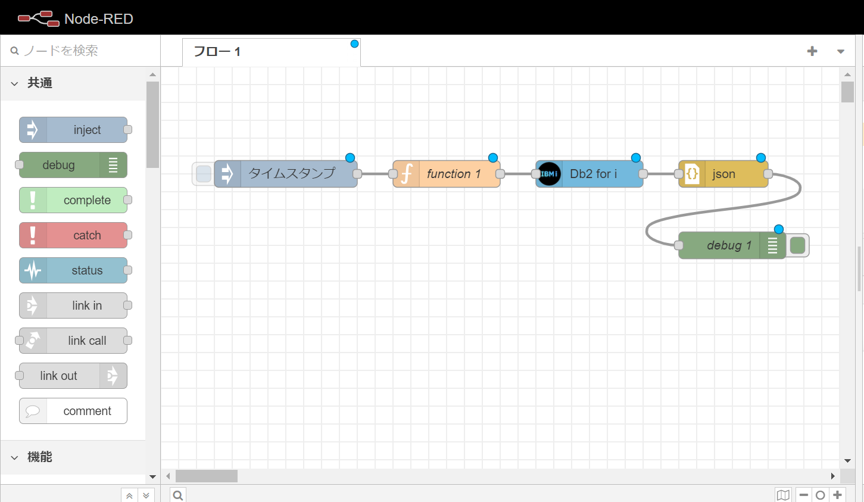864x502 pixels.
Task: Toggle the navigator map view
Action: click(783, 495)
